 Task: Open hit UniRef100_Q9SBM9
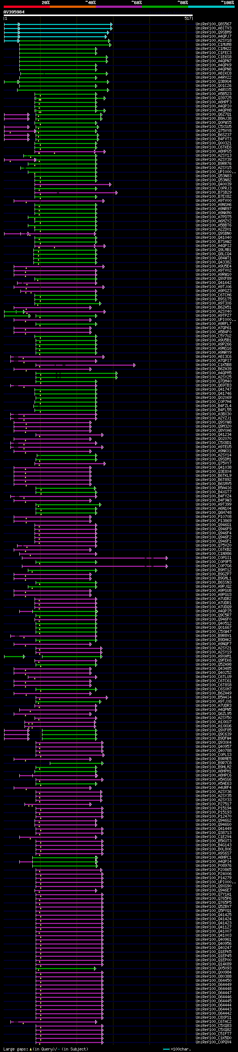213,32
